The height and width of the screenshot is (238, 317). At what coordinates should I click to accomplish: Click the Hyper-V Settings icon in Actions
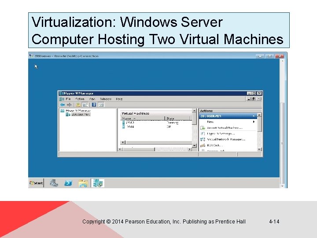pos(203,134)
